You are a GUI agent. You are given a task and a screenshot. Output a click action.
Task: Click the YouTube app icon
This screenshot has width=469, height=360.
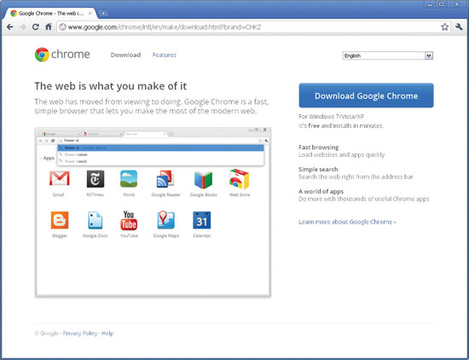click(x=129, y=220)
